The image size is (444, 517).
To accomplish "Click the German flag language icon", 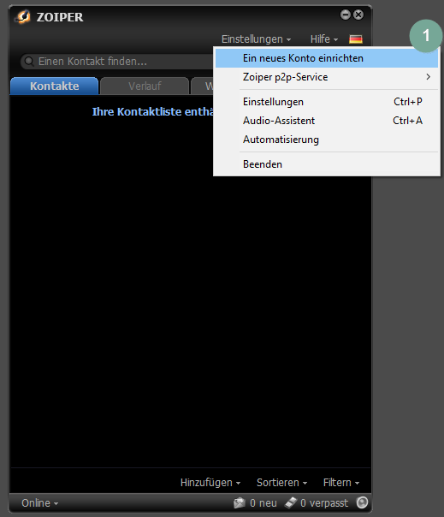I will click(356, 39).
